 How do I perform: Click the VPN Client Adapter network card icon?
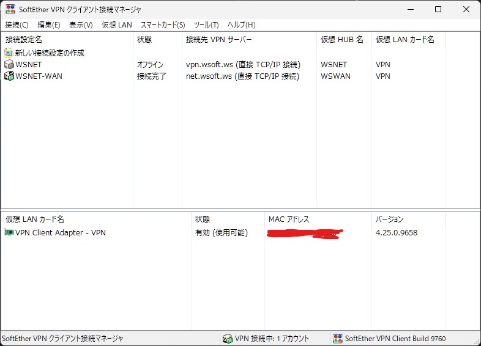coord(9,232)
